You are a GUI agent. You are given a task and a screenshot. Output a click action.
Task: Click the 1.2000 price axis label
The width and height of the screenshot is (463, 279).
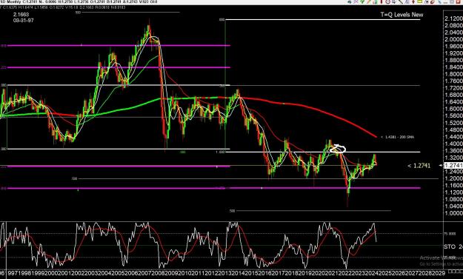click(453, 178)
